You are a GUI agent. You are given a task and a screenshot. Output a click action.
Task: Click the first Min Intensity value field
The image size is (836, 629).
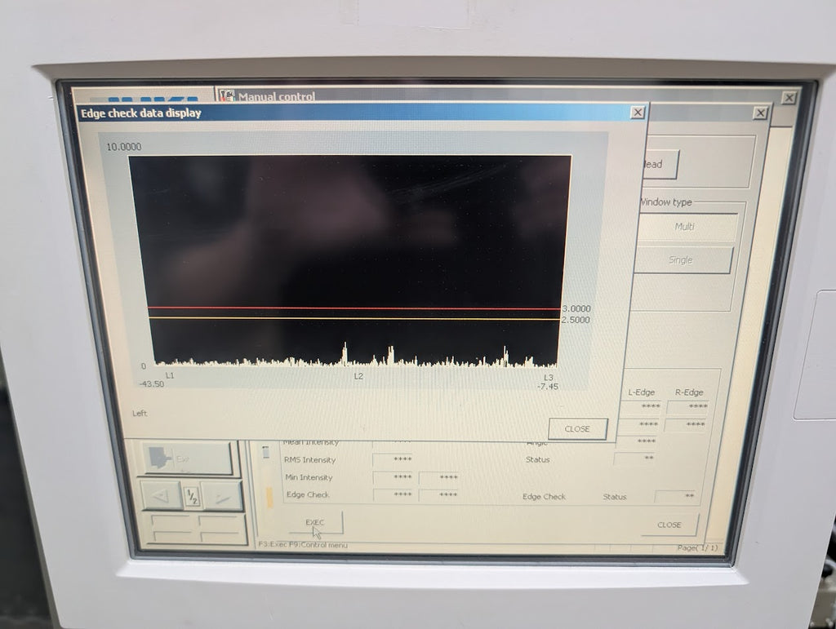tap(393, 477)
